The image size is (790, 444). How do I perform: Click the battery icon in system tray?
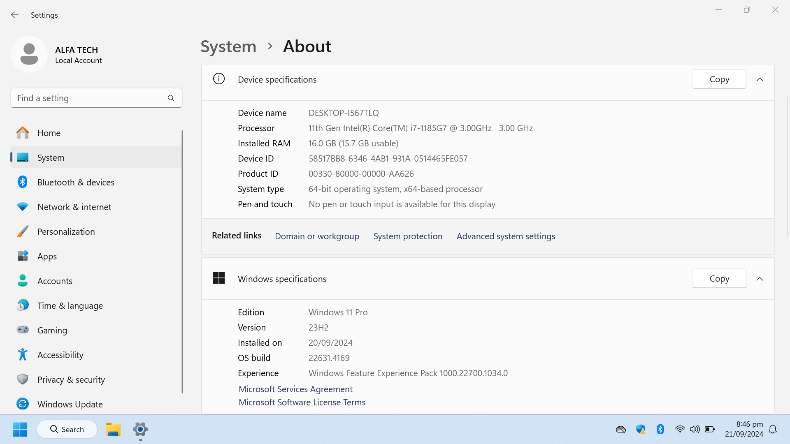coord(710,429)
